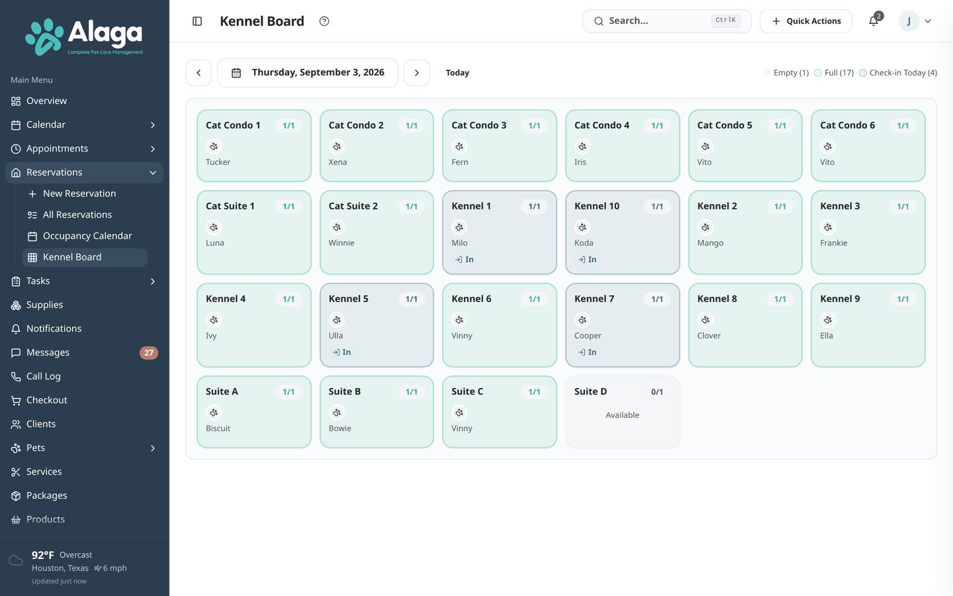The image size is (953, 596).
Task: Click the pet icon in Kennel 1
Action: [x=459, y=227]
